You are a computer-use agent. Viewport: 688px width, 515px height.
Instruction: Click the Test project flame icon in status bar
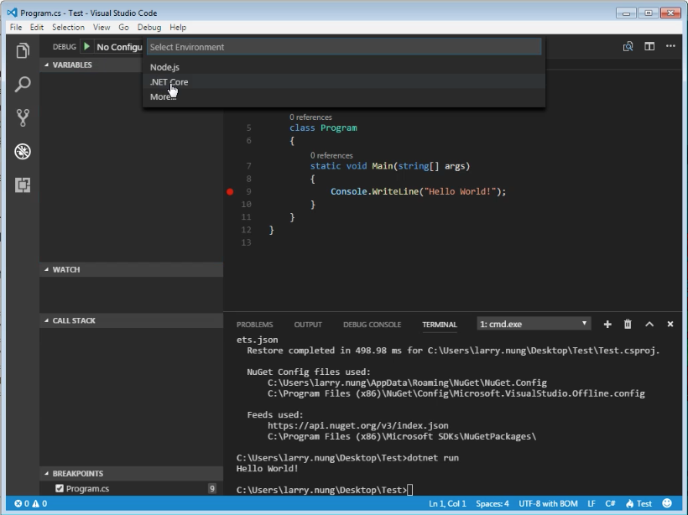click(x=638, y=503)
